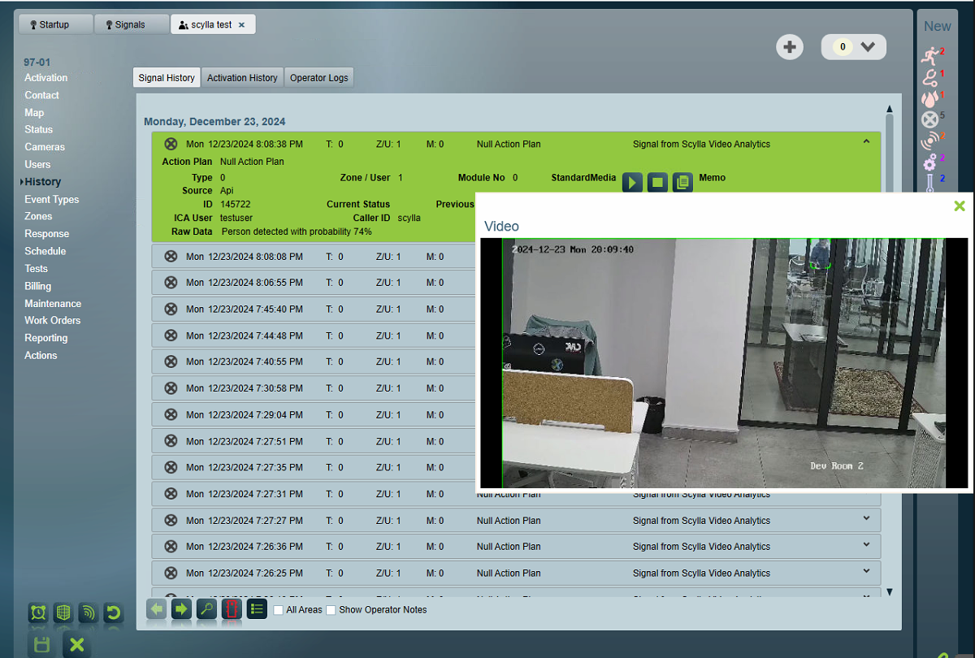Click the green right arrow navigation icon

pyautogui.click(x=181, y=609)
